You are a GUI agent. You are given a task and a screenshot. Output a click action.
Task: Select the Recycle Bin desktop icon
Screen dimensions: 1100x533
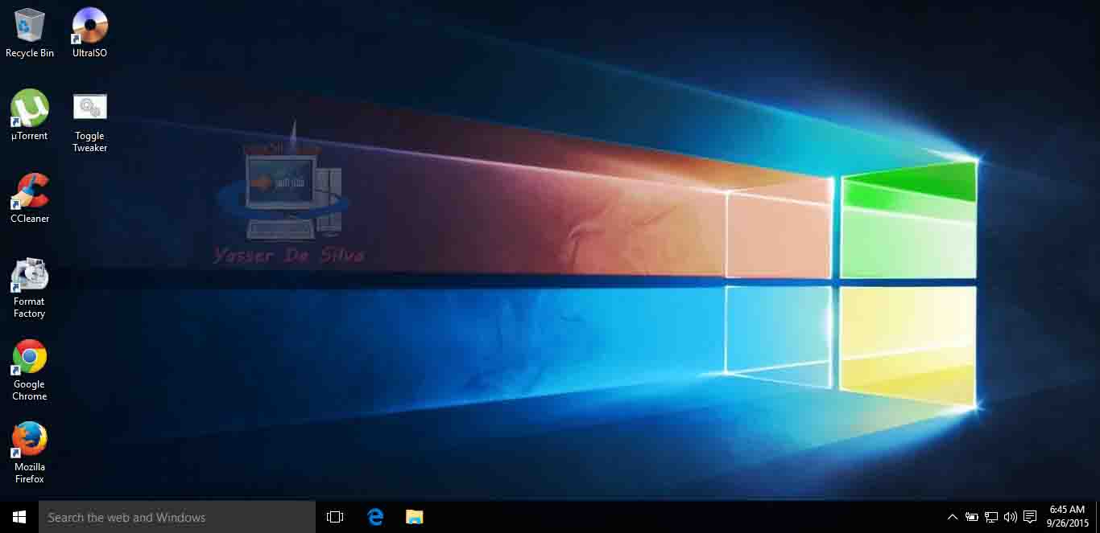tap(30, 34)
